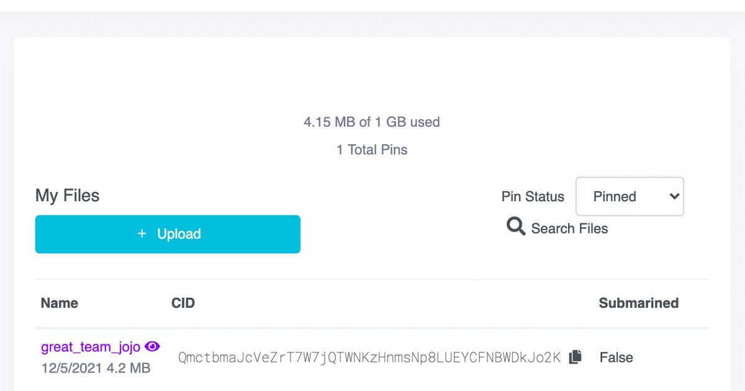This screenshot has height=391, width=745.
Task: Click the Pin Status label
Action: tap(533, 197)
